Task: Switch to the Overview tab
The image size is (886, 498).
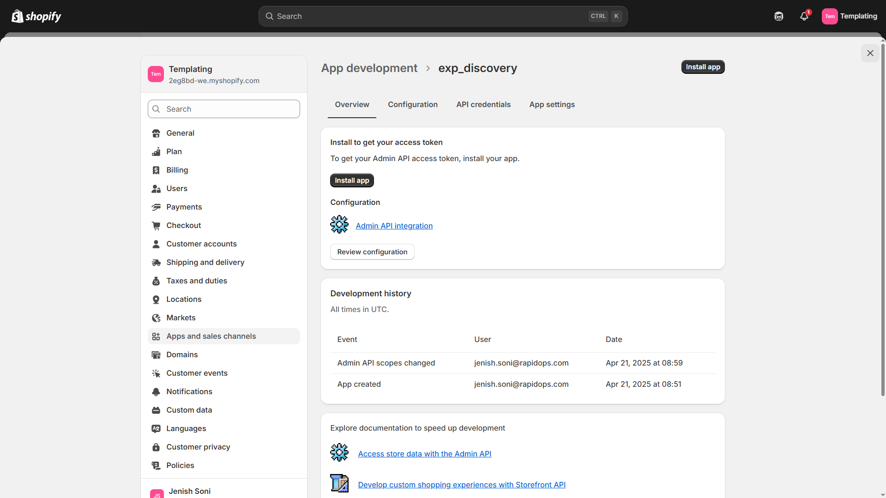Action: pyautogui.click(x=352, y=105)
